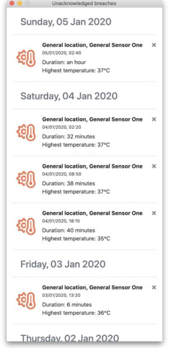Select the Thursday, 02 Jan 2020 date header
This screenshot has height=348, width=169.
coord(70,338)
